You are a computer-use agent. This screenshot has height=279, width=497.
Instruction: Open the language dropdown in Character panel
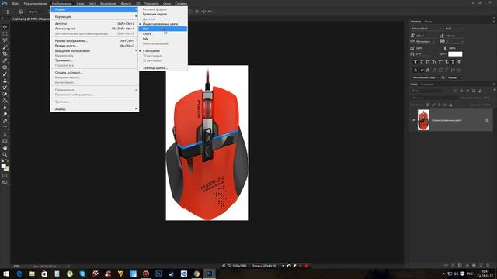coord(425,77)
